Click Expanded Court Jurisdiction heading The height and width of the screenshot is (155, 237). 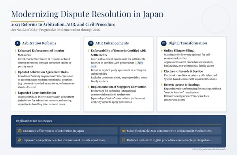pyautogui.click(x=37, y=93)
